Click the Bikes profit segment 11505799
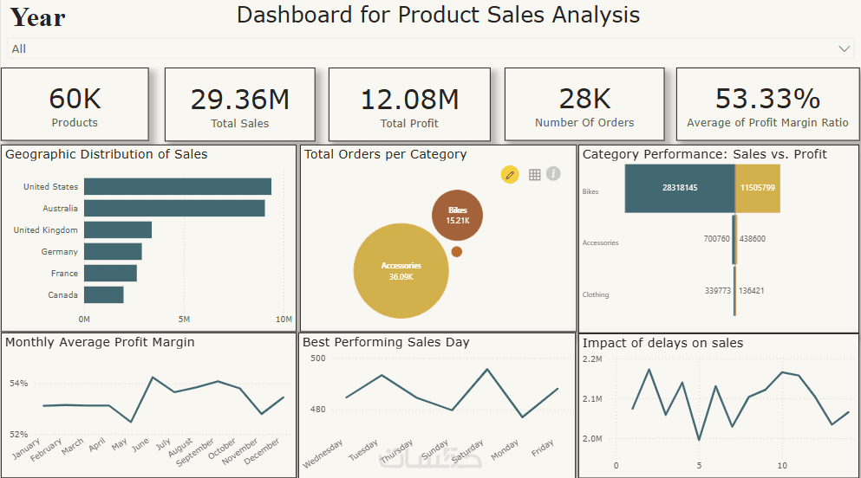Image resolution: width=861 pixels, height=478 pixels. [757, 188]
